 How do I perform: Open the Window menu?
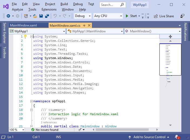point(68,9)
